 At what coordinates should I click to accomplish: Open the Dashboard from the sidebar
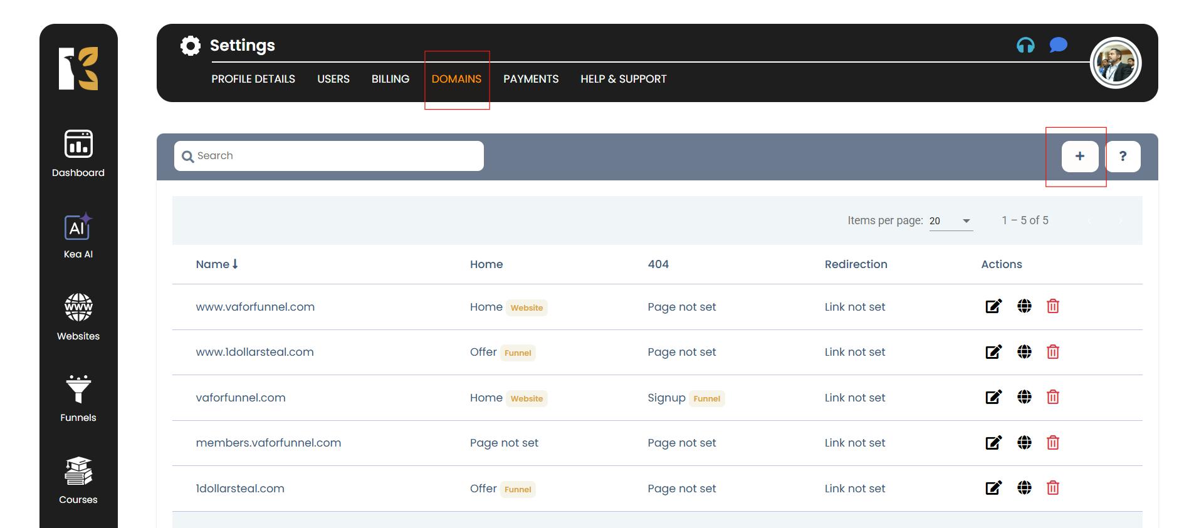click(x=78, y=153)
